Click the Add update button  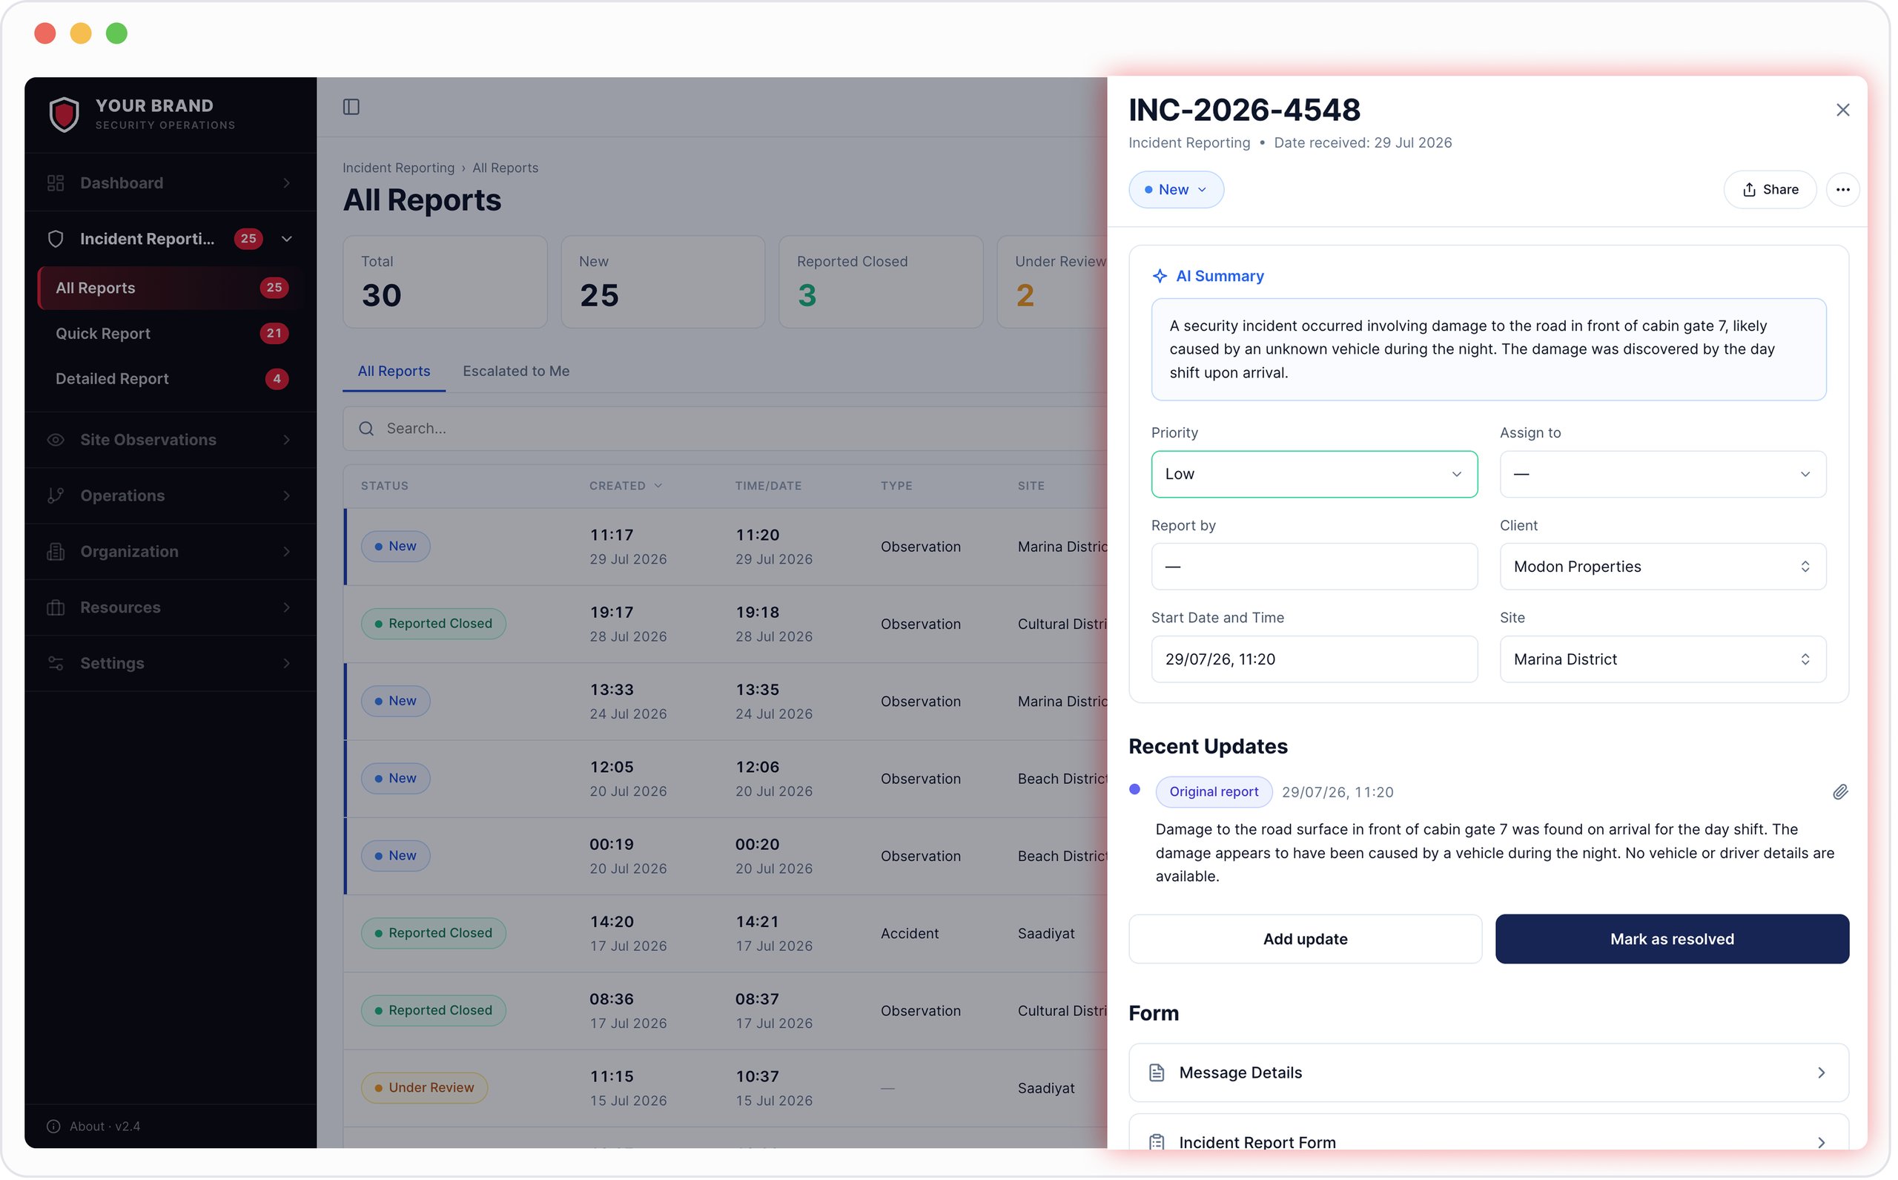click(x=1304, y=940)
